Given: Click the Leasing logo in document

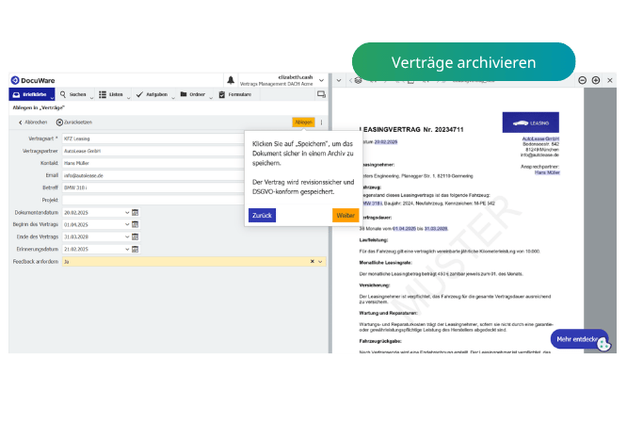Looking at the screenshot, I should tap(531, 122).
